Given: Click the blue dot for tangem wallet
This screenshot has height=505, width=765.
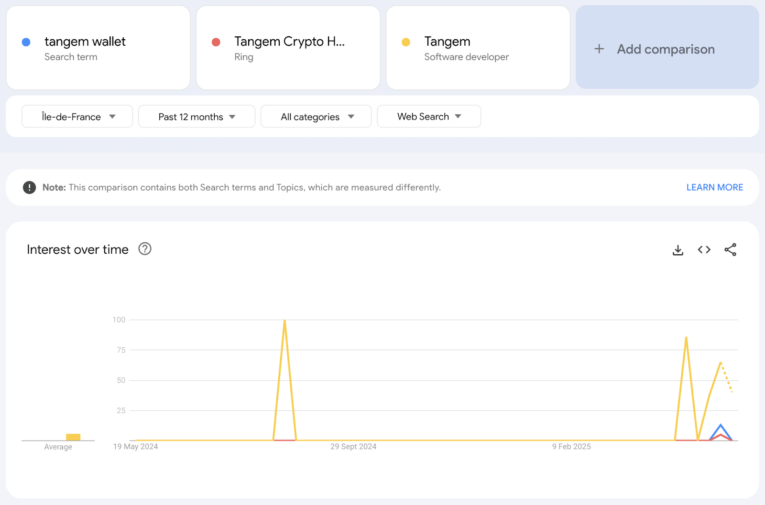Looking at the screenshot, I should (26, 42).
